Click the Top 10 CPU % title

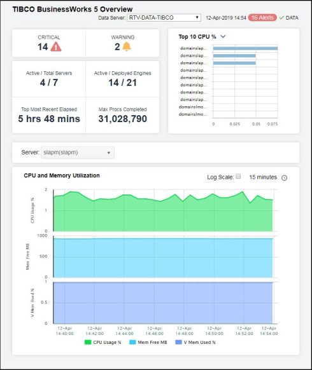[x=197, y=37]
